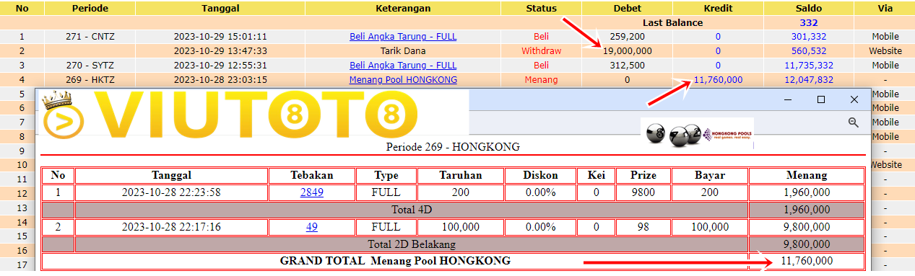Screen dimensions: 915x276
Task: Click the magnifier zoom icon in popup
Action: pos(853,123)
